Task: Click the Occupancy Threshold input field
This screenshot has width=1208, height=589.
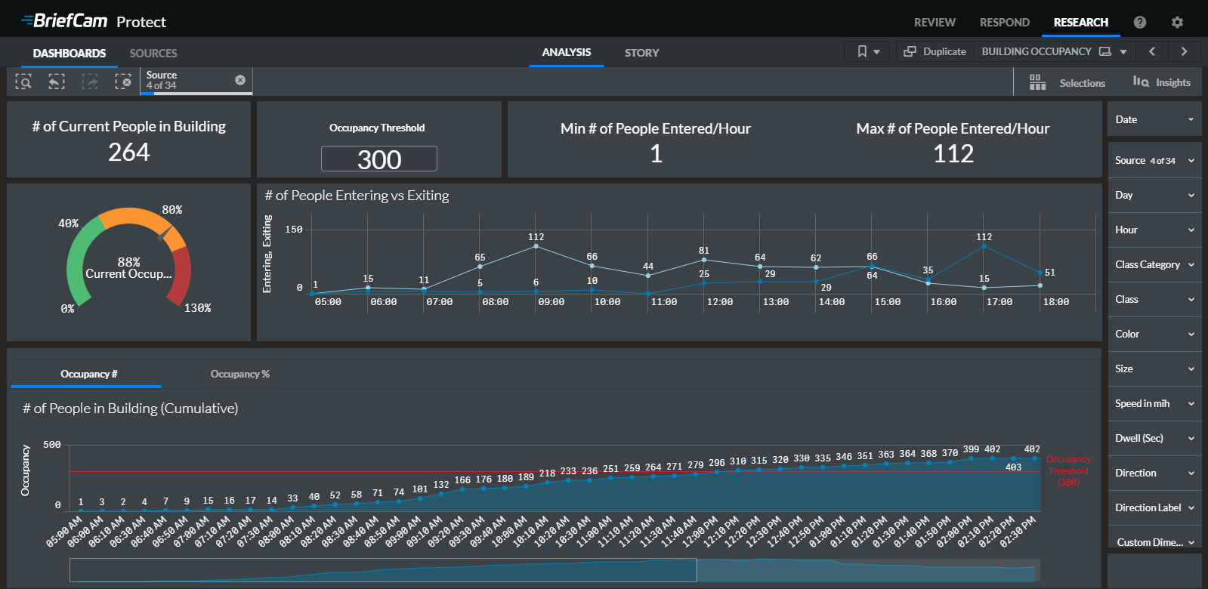Action: [x=379, y=159]
